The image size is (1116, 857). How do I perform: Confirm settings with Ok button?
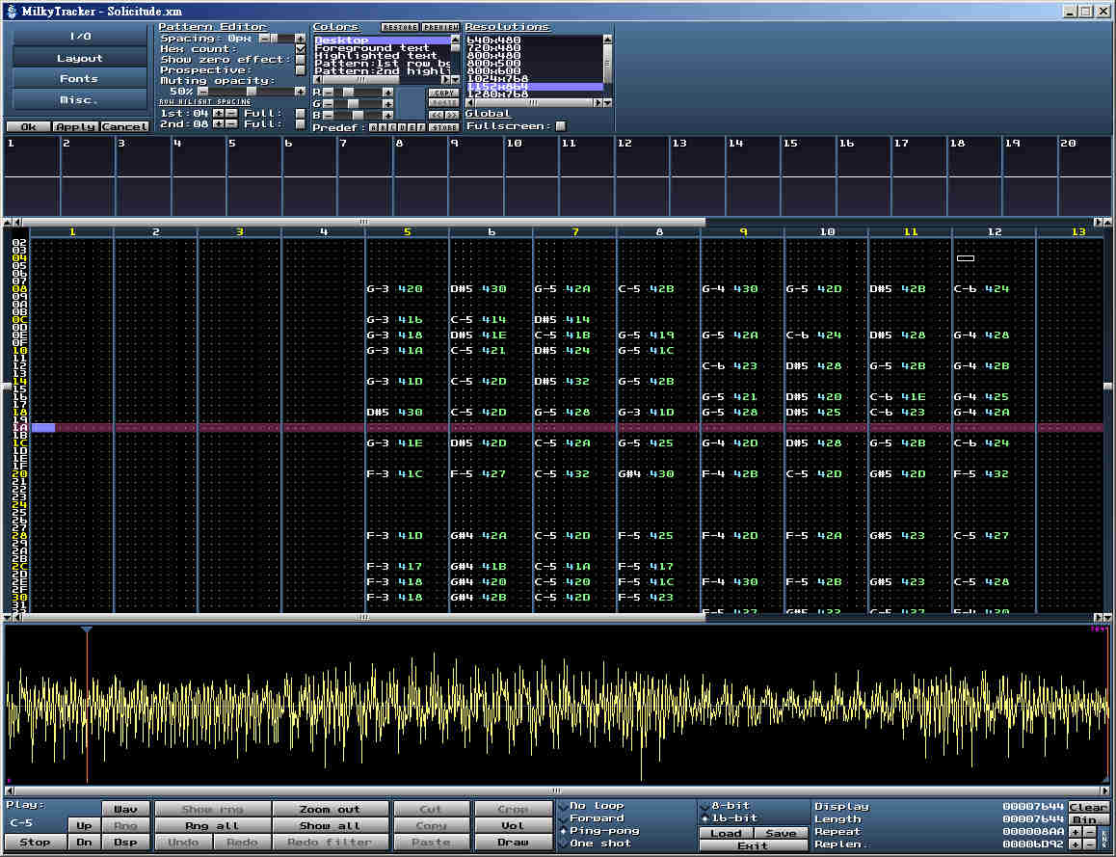pyautogui.click(x=29, y=126)
